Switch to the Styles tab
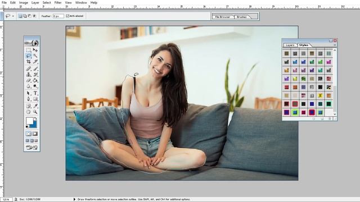The width and height of the screenshot is (360, 202). (304, 45)
